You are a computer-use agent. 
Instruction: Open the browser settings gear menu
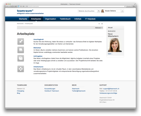pos(134,6)
